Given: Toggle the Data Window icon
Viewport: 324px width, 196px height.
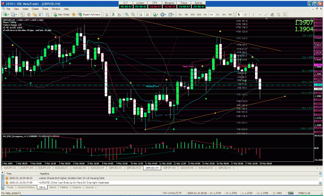Looking at the screenshot, I should [29, 14].
